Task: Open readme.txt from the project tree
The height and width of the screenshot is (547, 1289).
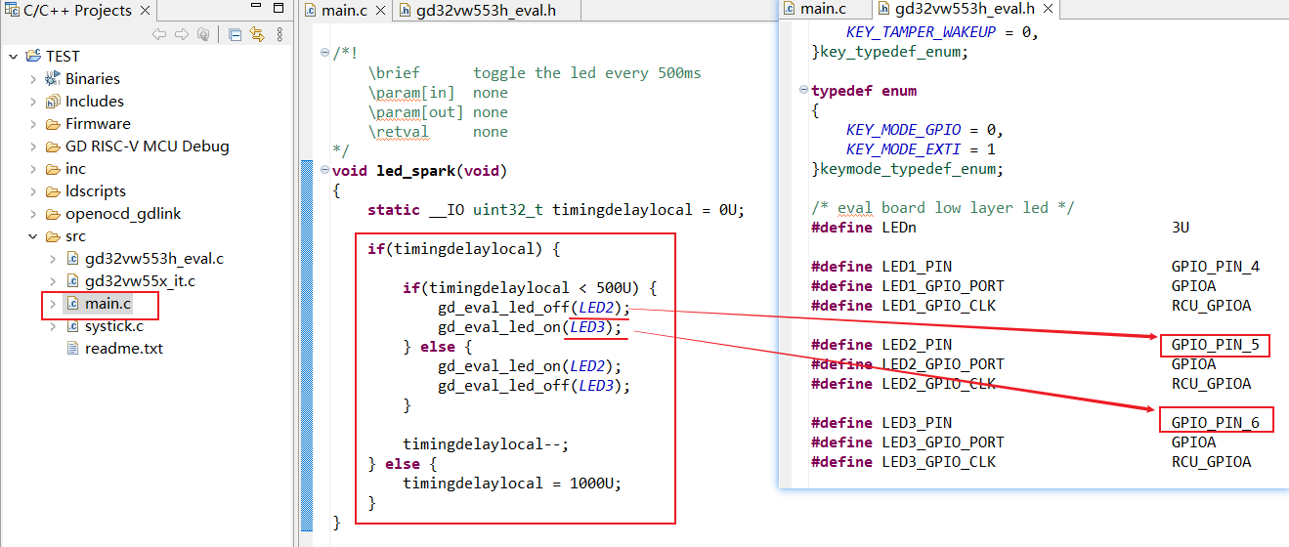Action: pyautogui.click(x=123, y=349)
